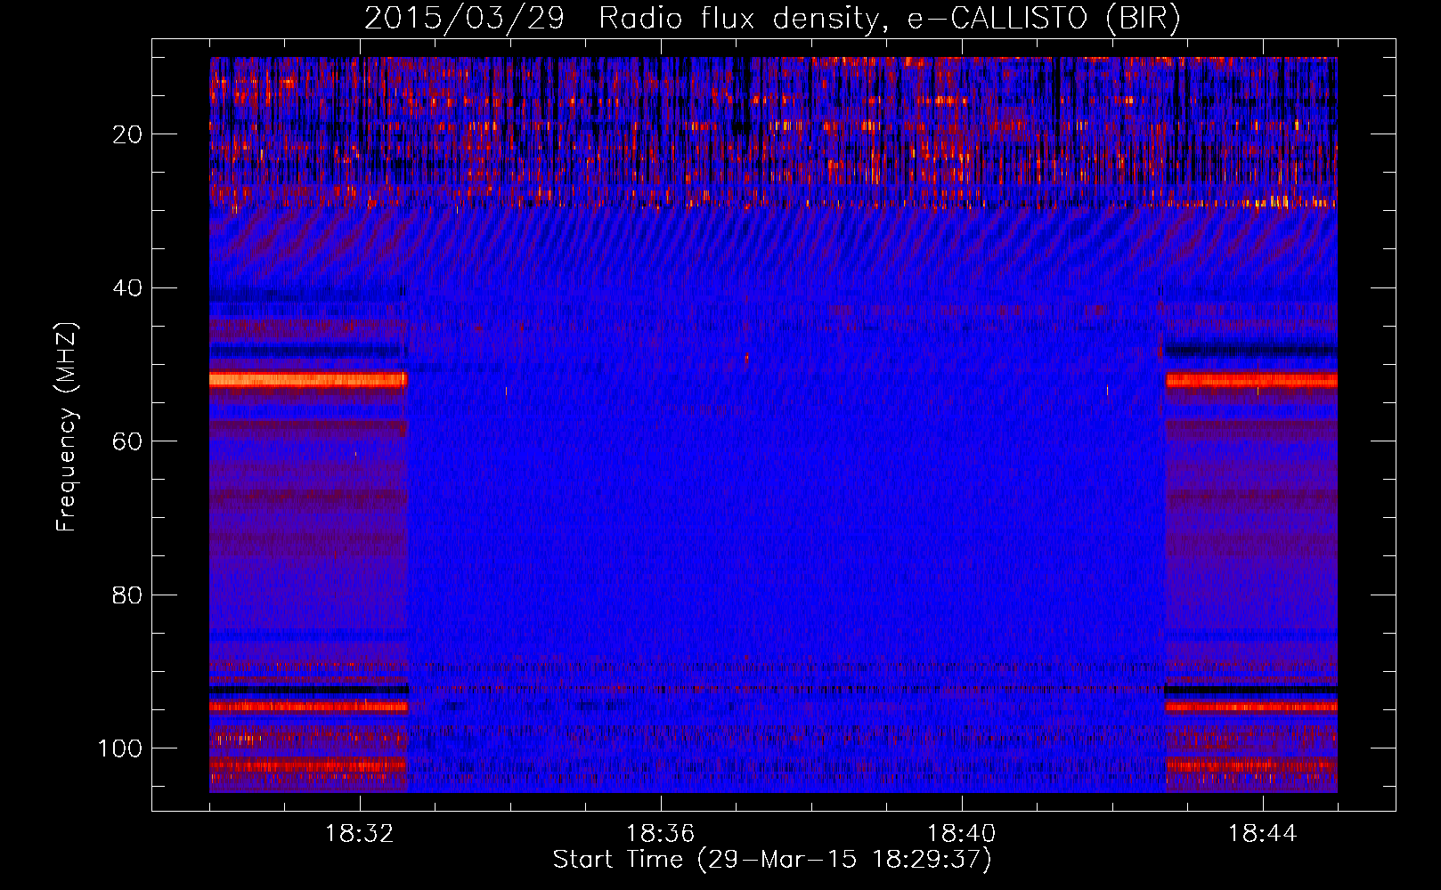The width and height of the screenshot is (1441, 890).
Task: Click the 18:32 time tick label
Action: pos(360,834)
